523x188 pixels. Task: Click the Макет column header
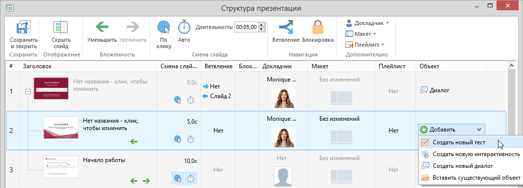click(341, 66)
